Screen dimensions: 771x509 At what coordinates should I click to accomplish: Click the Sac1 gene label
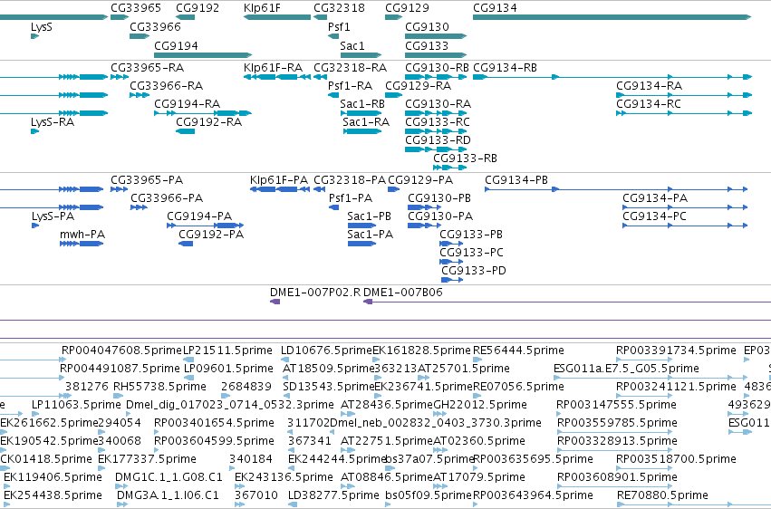pos(352,45)
